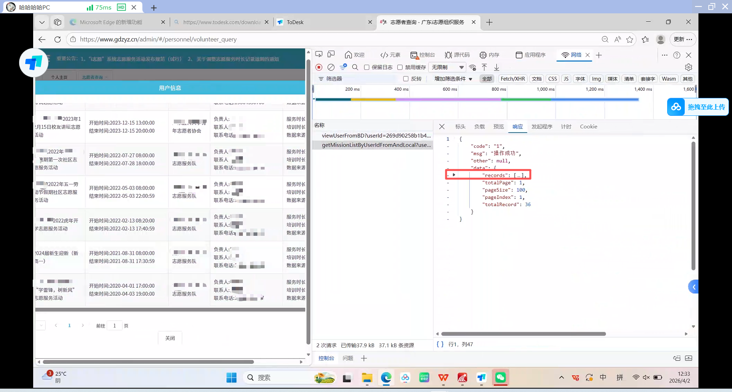The image size is (732, 392).
Task: Switch to the ToDesk browser tab
Action: click(324, 22)
